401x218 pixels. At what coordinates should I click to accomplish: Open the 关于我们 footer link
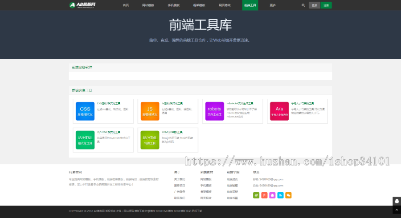pyautogui.click(x=180, y=179)
